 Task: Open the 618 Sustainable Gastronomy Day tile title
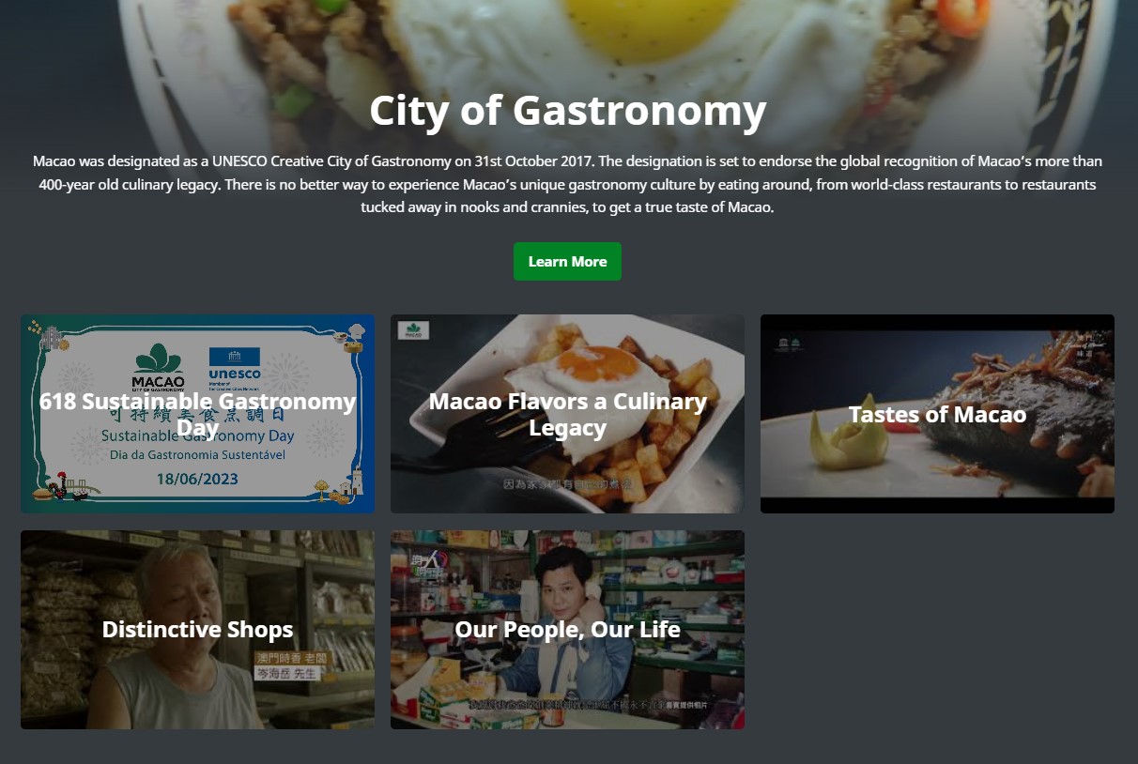(197, 414)
